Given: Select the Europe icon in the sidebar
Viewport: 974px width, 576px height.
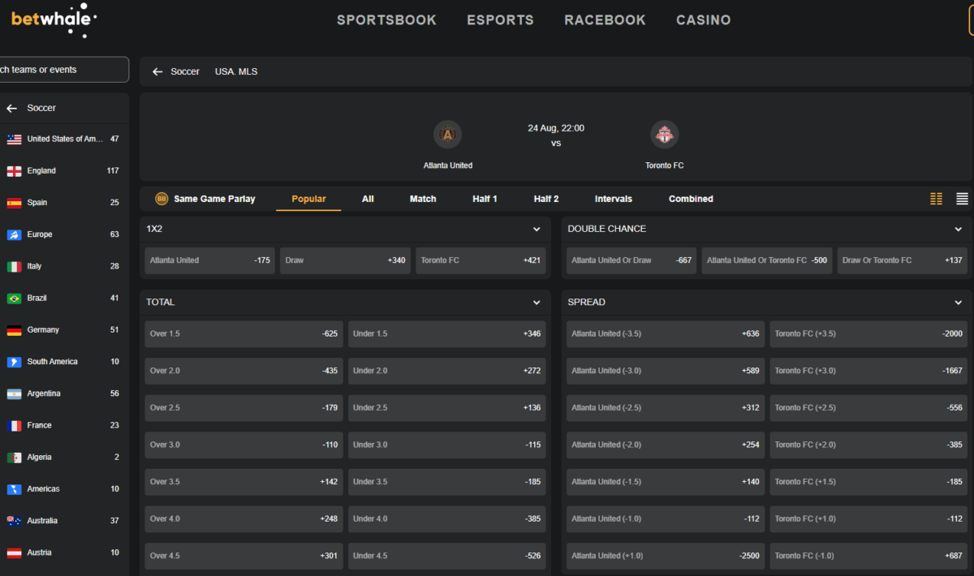Looking at the screenshot, I should tap(14, 234).
